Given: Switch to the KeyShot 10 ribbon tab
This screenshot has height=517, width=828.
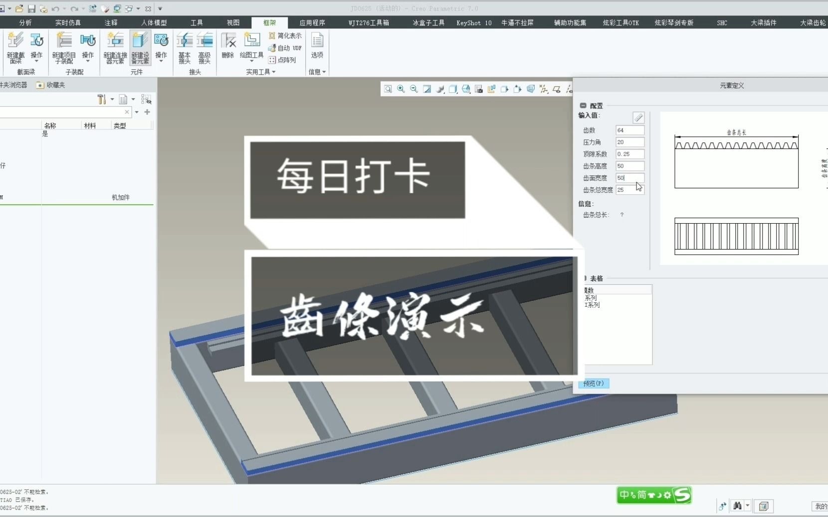Looking at the screenshot, I should tap(473, 22).
